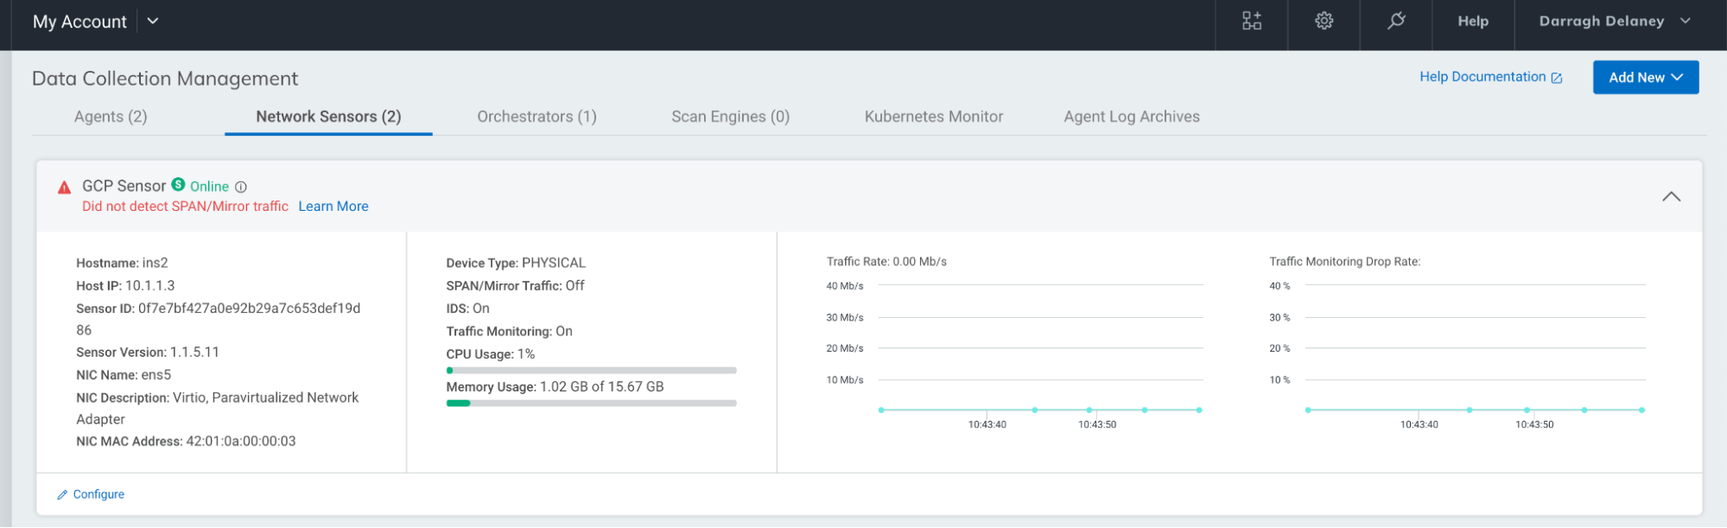1727x528 pixels.
Task: Switch to the Agents (2) tab
Action: click(x=111, y=117)
